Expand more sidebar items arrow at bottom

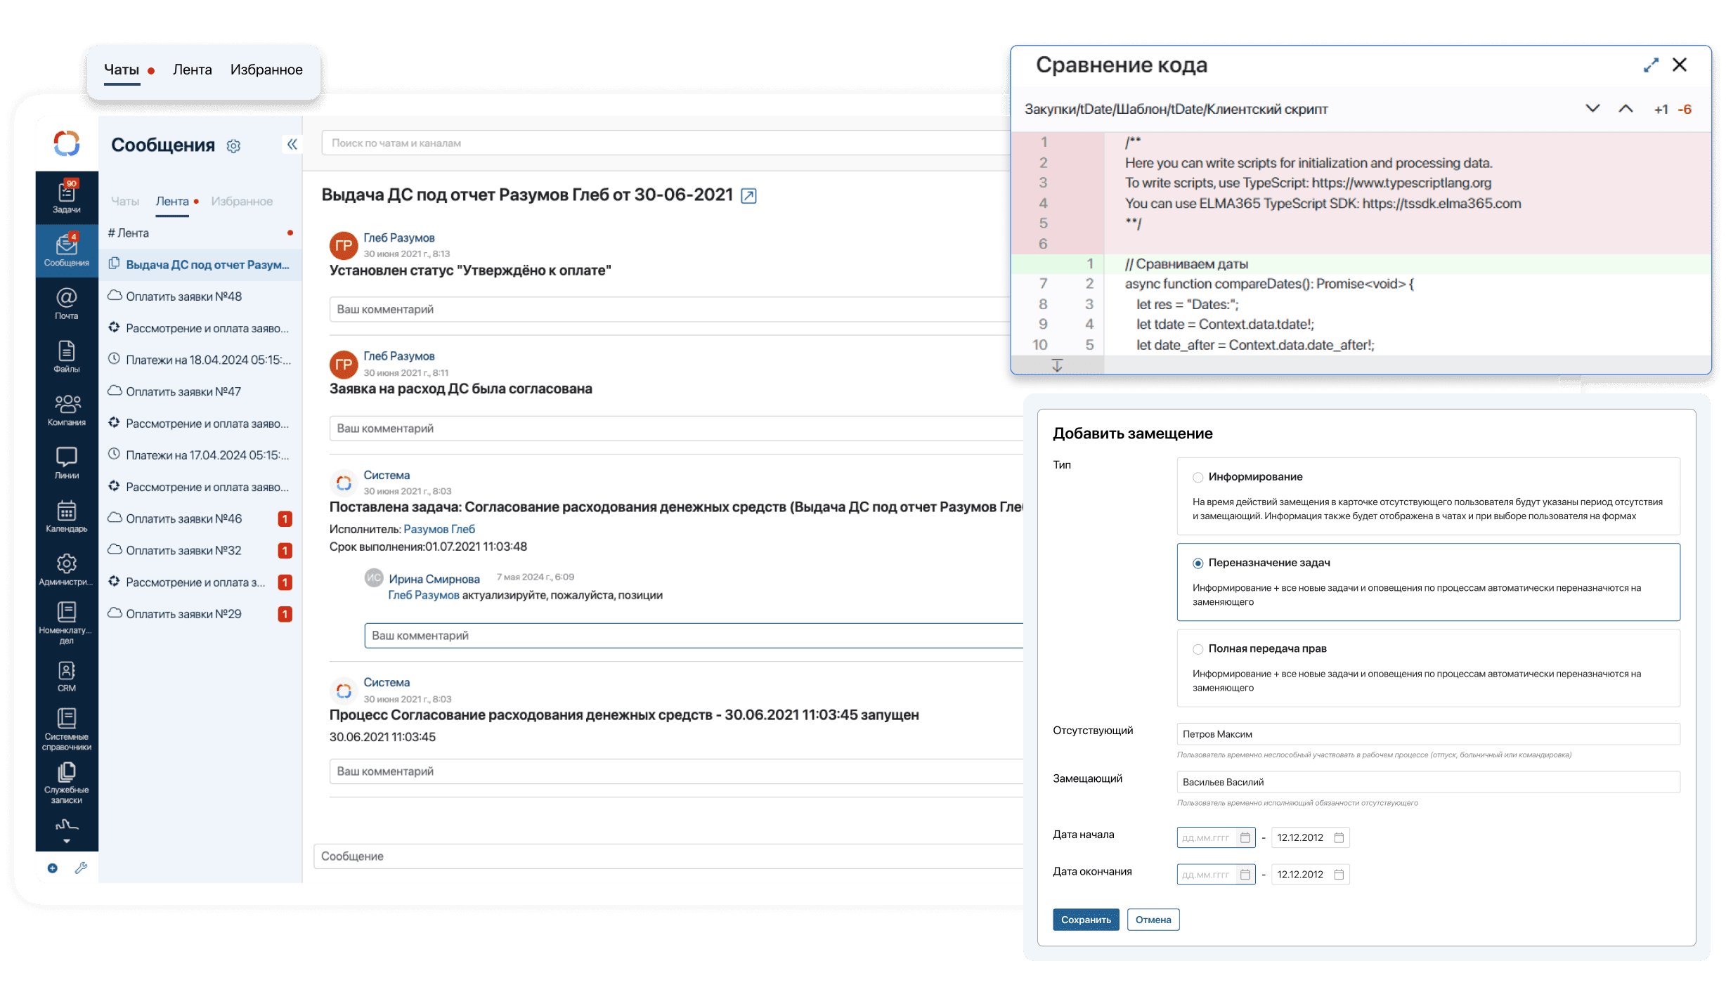click(67, 841)
